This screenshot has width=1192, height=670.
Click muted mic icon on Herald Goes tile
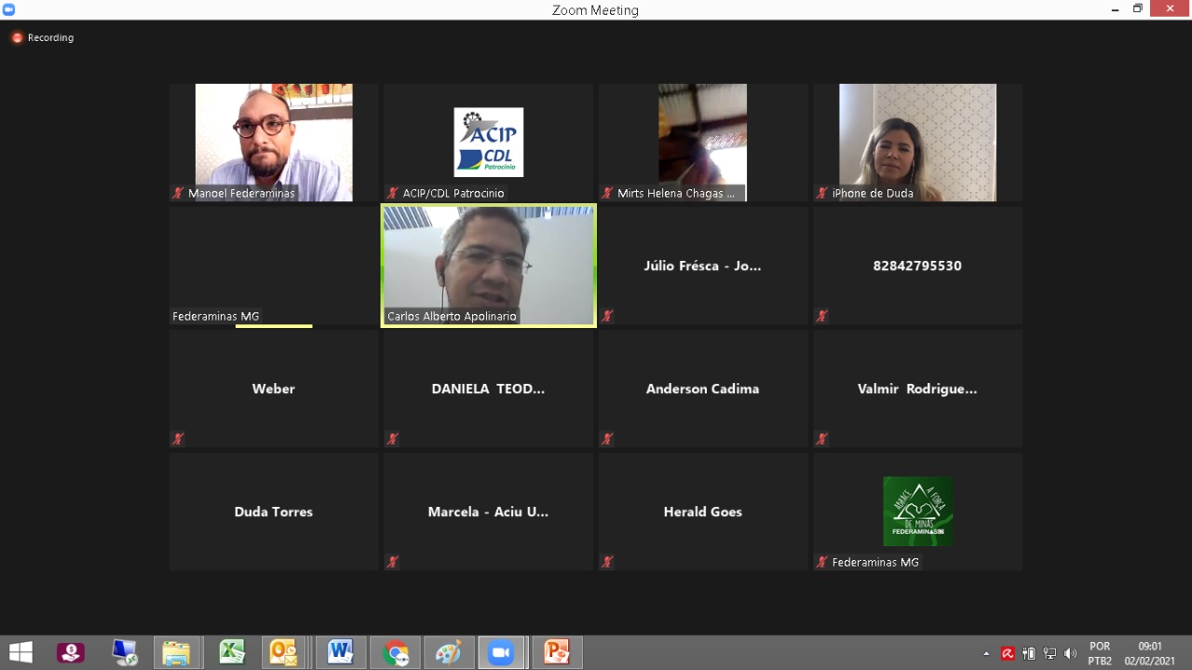[x=607, y=562]
